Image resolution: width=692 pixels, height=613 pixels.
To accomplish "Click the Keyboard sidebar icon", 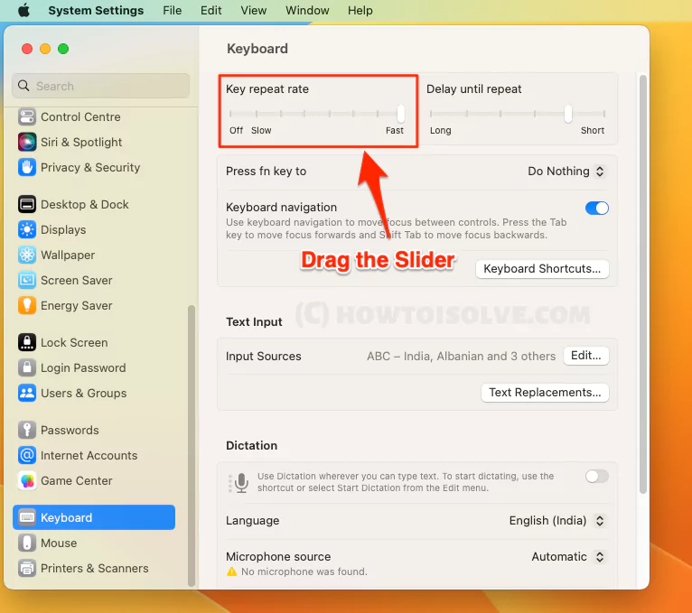I will click(x=27, y=517).
